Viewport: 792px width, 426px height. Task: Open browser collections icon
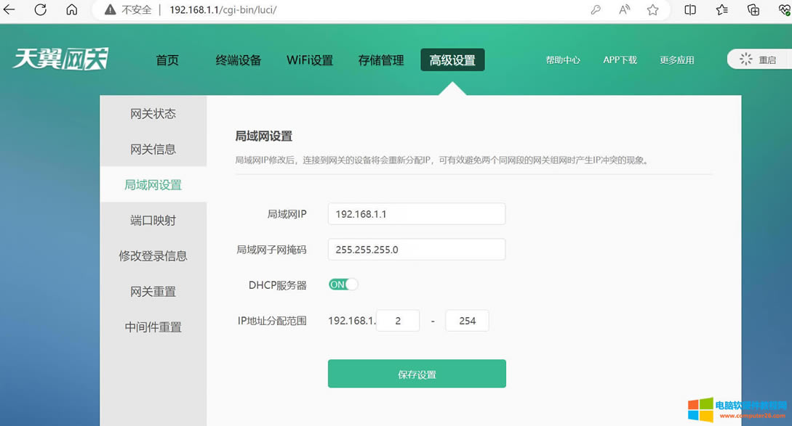[x=753, y=10]
